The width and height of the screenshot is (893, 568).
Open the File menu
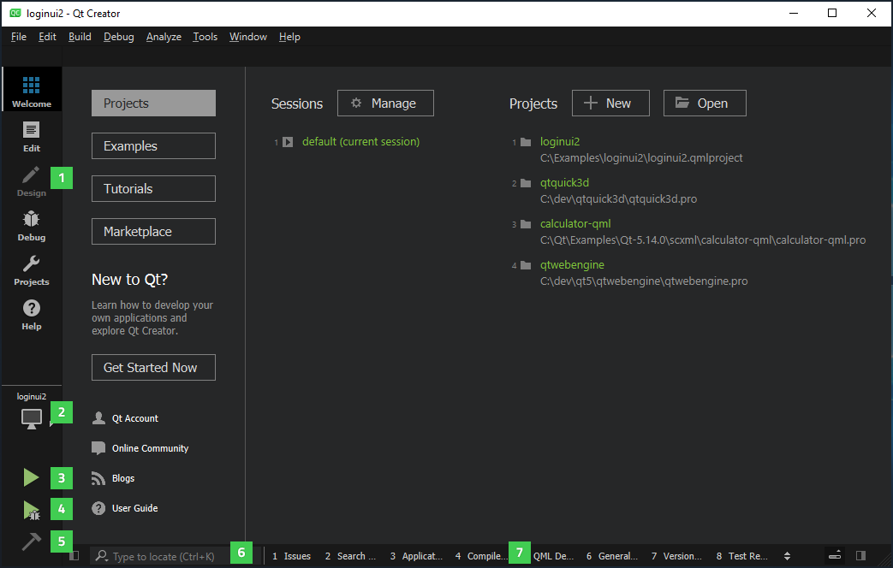click(19, 37)
